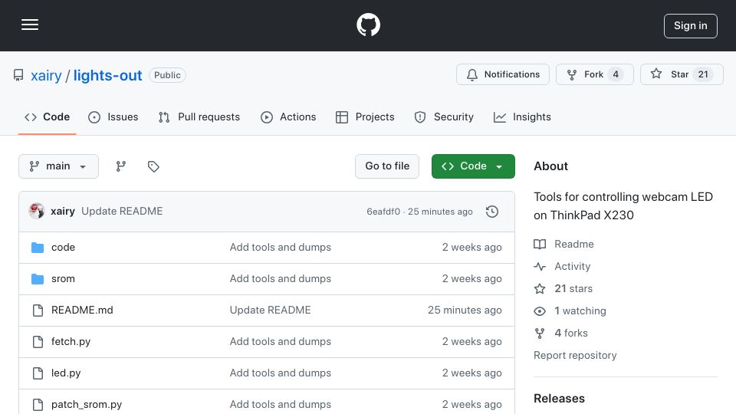This screenshot has width=736, height=414.
Task: Open the lights-out repository link
Action: click(107, 76)
